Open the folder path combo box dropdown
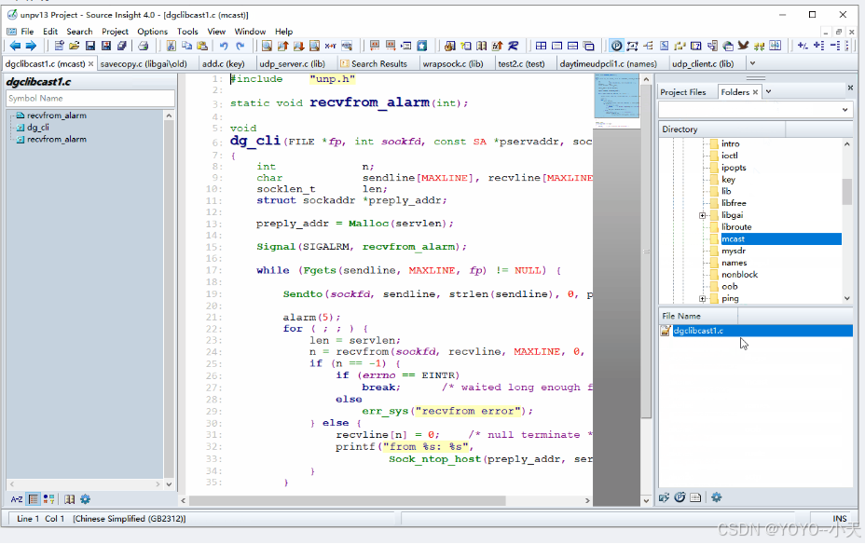The width and height of the screenshot is (865, 544). tap(844, 110)
